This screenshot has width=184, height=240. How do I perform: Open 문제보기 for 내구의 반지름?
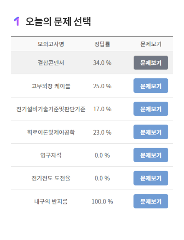[x=151, y=201]
